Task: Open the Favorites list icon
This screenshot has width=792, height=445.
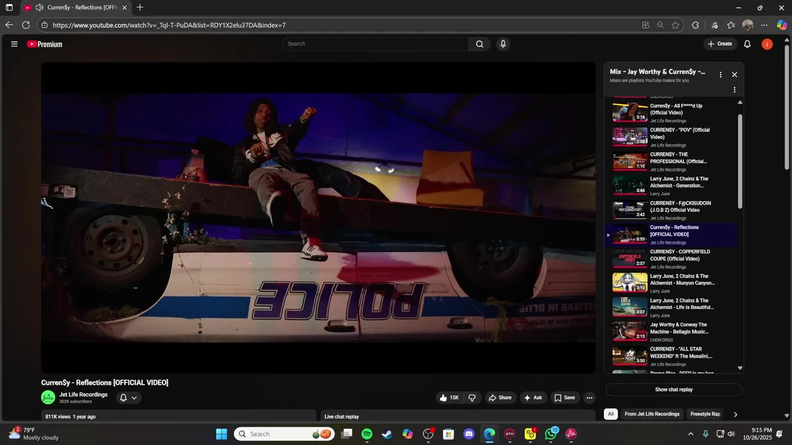Action: (731, 25)
